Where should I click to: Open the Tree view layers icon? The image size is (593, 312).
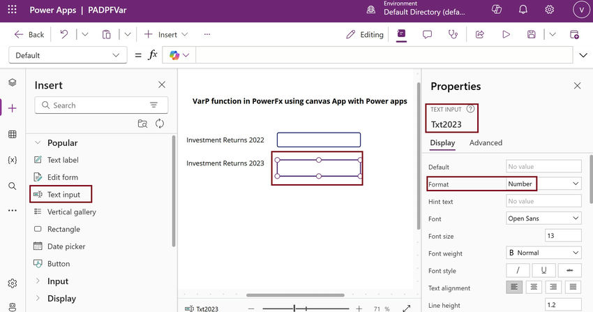[12, 82]
